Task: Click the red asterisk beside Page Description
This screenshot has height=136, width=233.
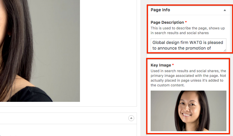Action: (186, 22)
